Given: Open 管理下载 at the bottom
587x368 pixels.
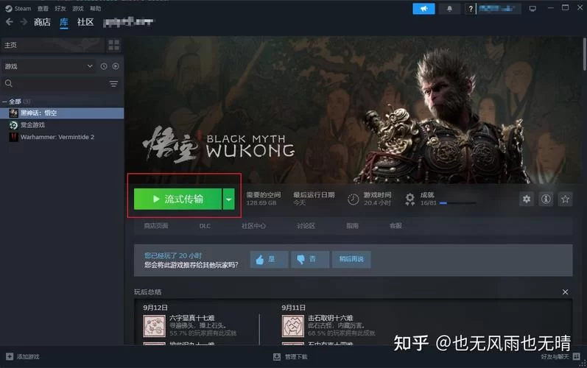Looking at the screenshot, I should tap(290, 357).
